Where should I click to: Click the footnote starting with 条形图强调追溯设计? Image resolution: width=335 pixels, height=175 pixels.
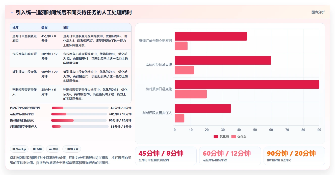pos(71,160)
